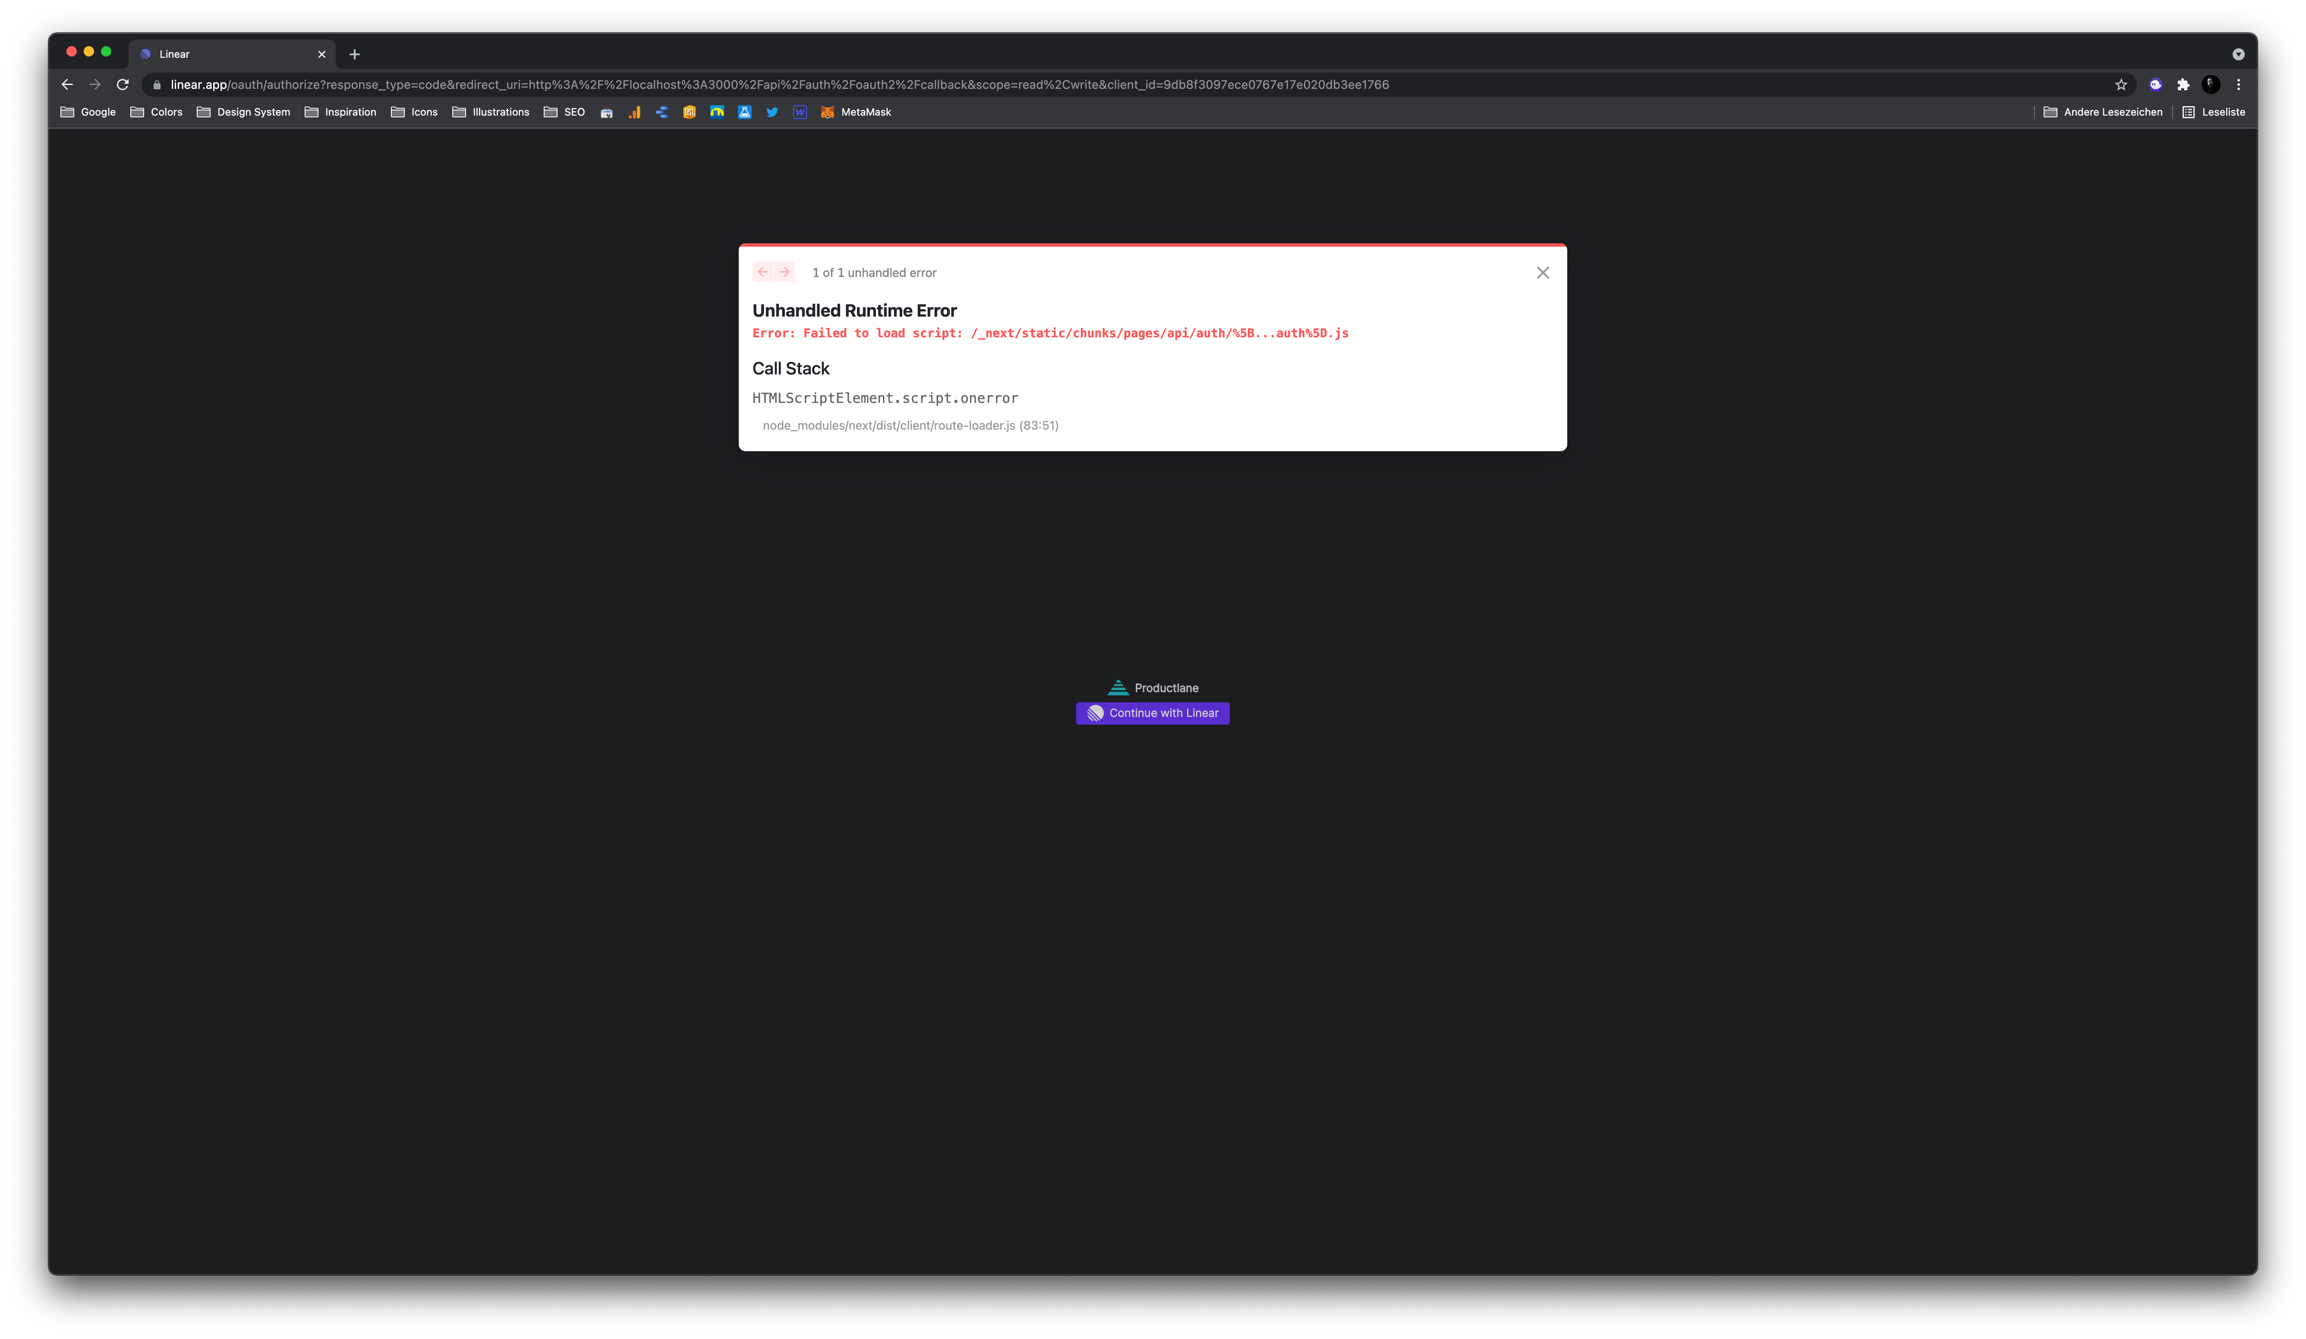Go to the next error arrow
2306x1339 pixels.
[x=784, y=273]
